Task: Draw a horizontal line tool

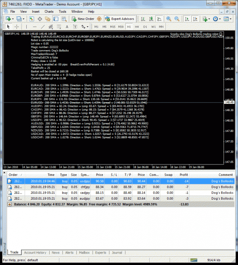Action: tap(35, 27)
